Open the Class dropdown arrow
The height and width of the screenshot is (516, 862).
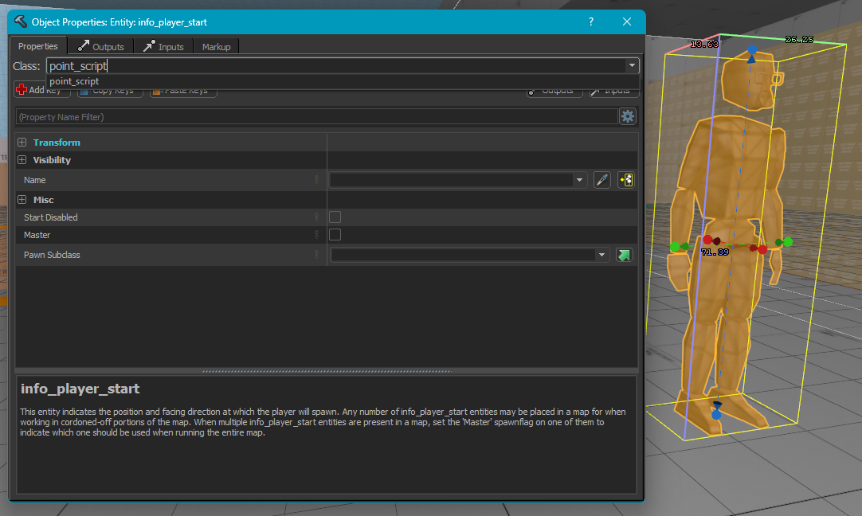coord(632,66)
